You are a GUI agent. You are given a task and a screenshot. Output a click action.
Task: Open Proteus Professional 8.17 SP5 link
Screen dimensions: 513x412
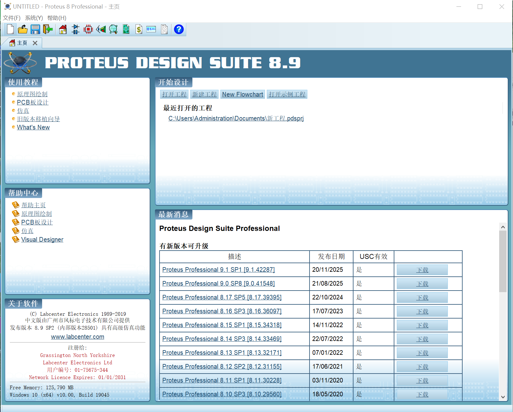pyautogui.click(x=222, y=297)
